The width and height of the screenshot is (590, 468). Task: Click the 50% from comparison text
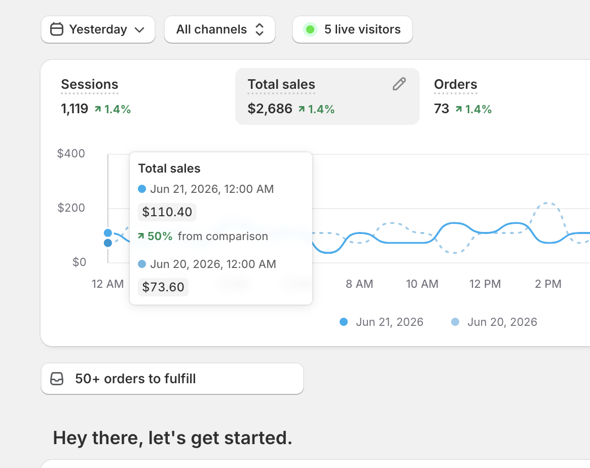point(203,236)
